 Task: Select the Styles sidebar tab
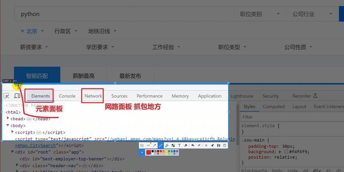[x=249, y=106]
